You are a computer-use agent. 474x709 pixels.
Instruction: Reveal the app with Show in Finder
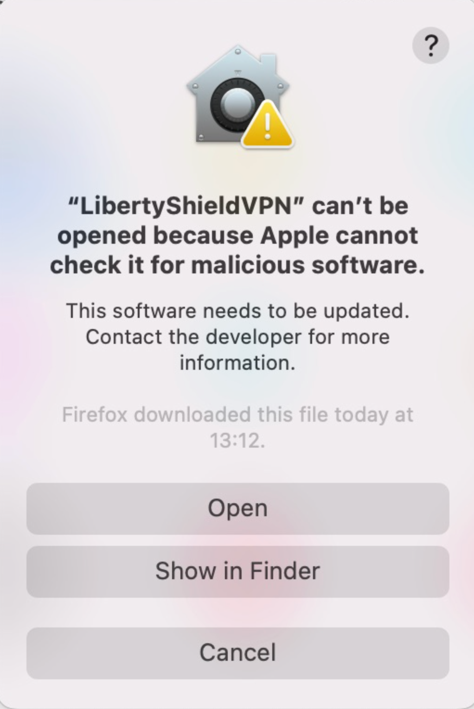pos(237,571)
